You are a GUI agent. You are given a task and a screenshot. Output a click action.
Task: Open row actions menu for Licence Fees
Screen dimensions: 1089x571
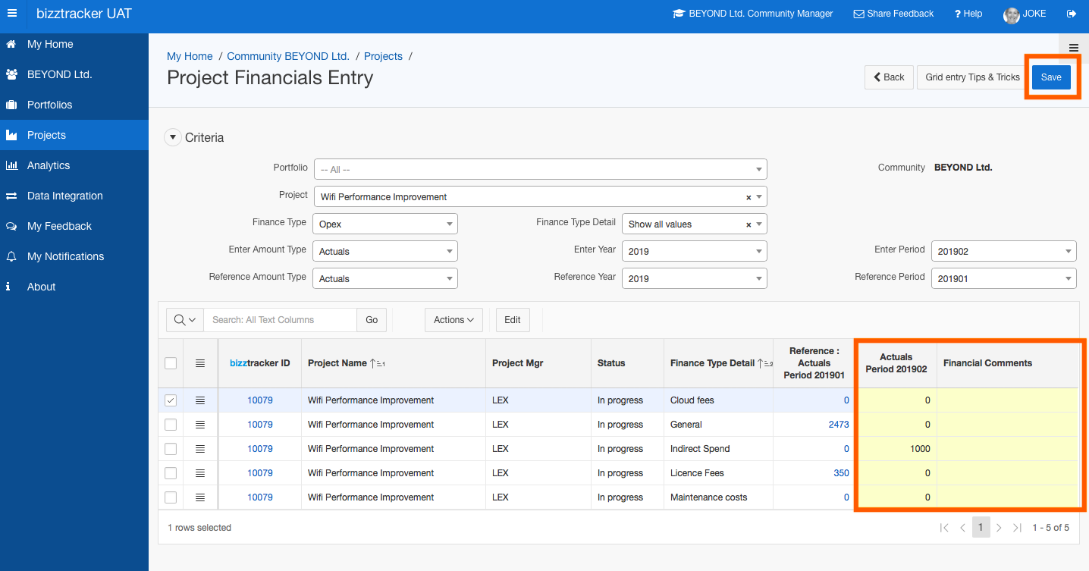pos(200,473)
